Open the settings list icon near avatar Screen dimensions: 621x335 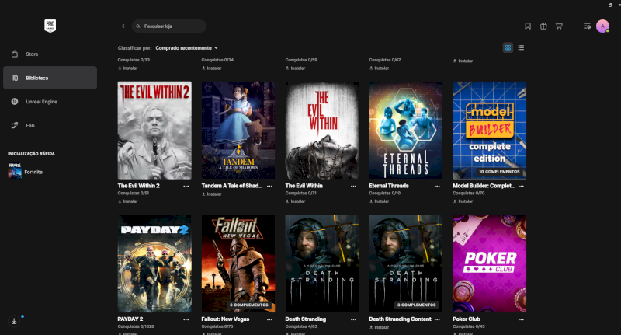(x=587, y=26)
